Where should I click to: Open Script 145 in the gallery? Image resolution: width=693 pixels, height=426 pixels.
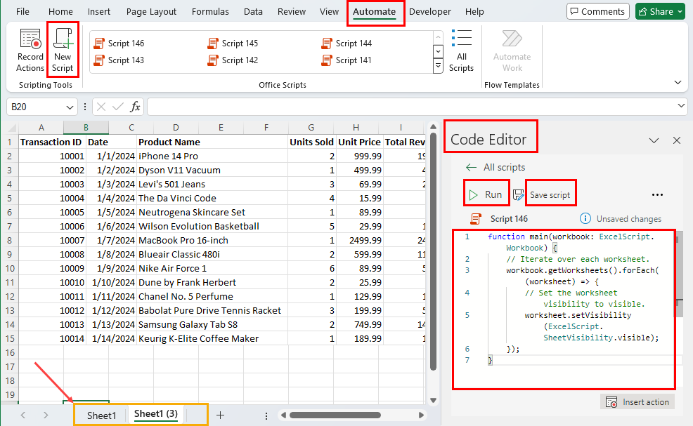pyautogui.click(x=233, y=44)
